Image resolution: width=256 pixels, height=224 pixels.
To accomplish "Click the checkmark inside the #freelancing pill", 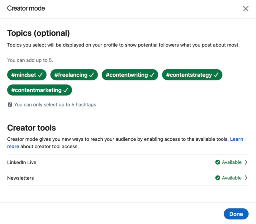I will 91,74.
